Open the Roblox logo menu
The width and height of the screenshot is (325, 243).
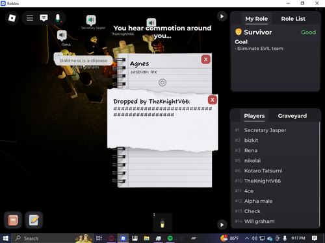[x=12, y=18]
